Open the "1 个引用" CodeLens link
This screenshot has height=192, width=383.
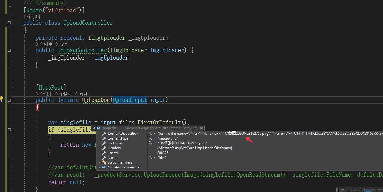(x=32, y=17)
